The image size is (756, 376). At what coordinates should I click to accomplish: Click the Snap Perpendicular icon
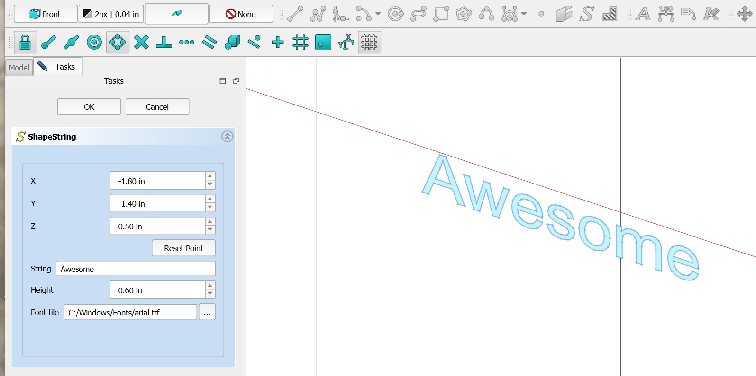164,43
